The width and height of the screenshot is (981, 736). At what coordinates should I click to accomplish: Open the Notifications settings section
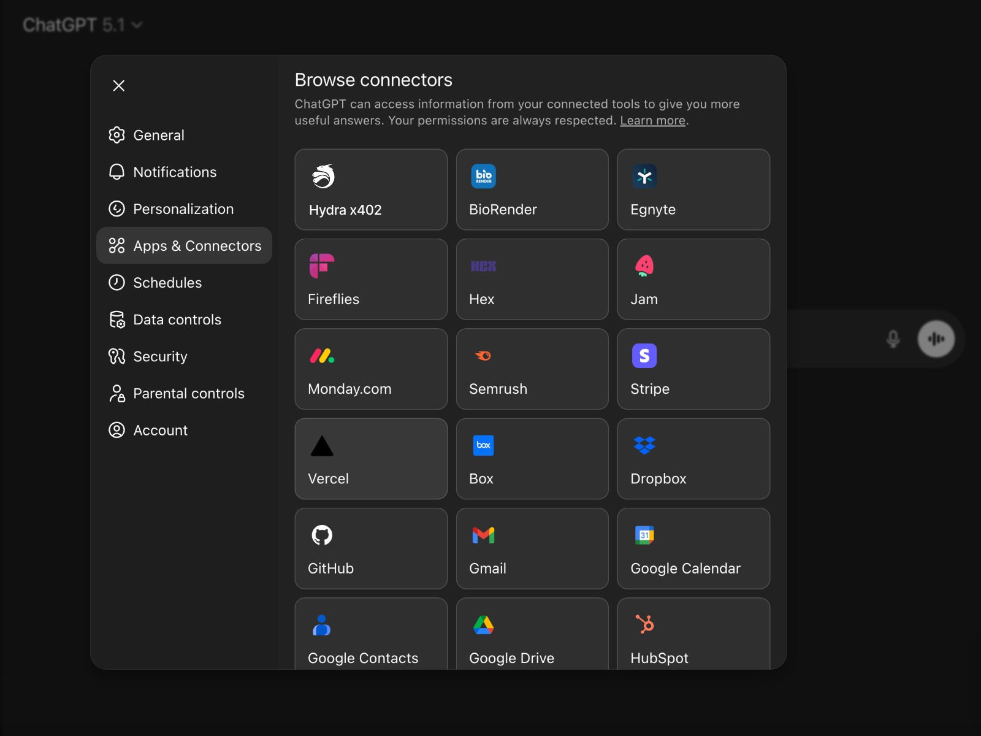pyautogui.click(x=175, y=172)
